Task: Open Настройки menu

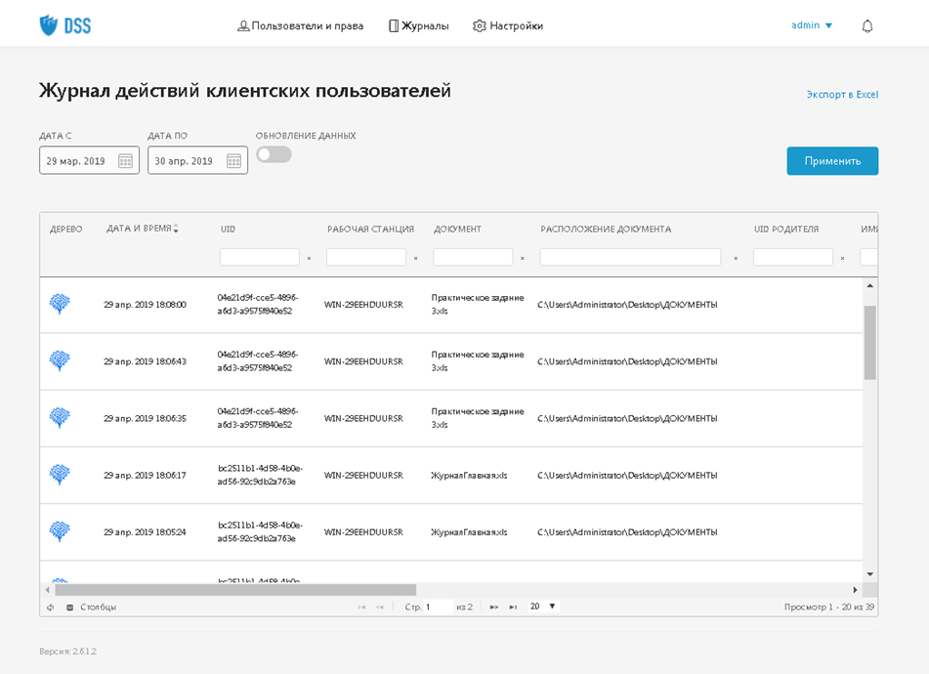Action: click(508, 26)
